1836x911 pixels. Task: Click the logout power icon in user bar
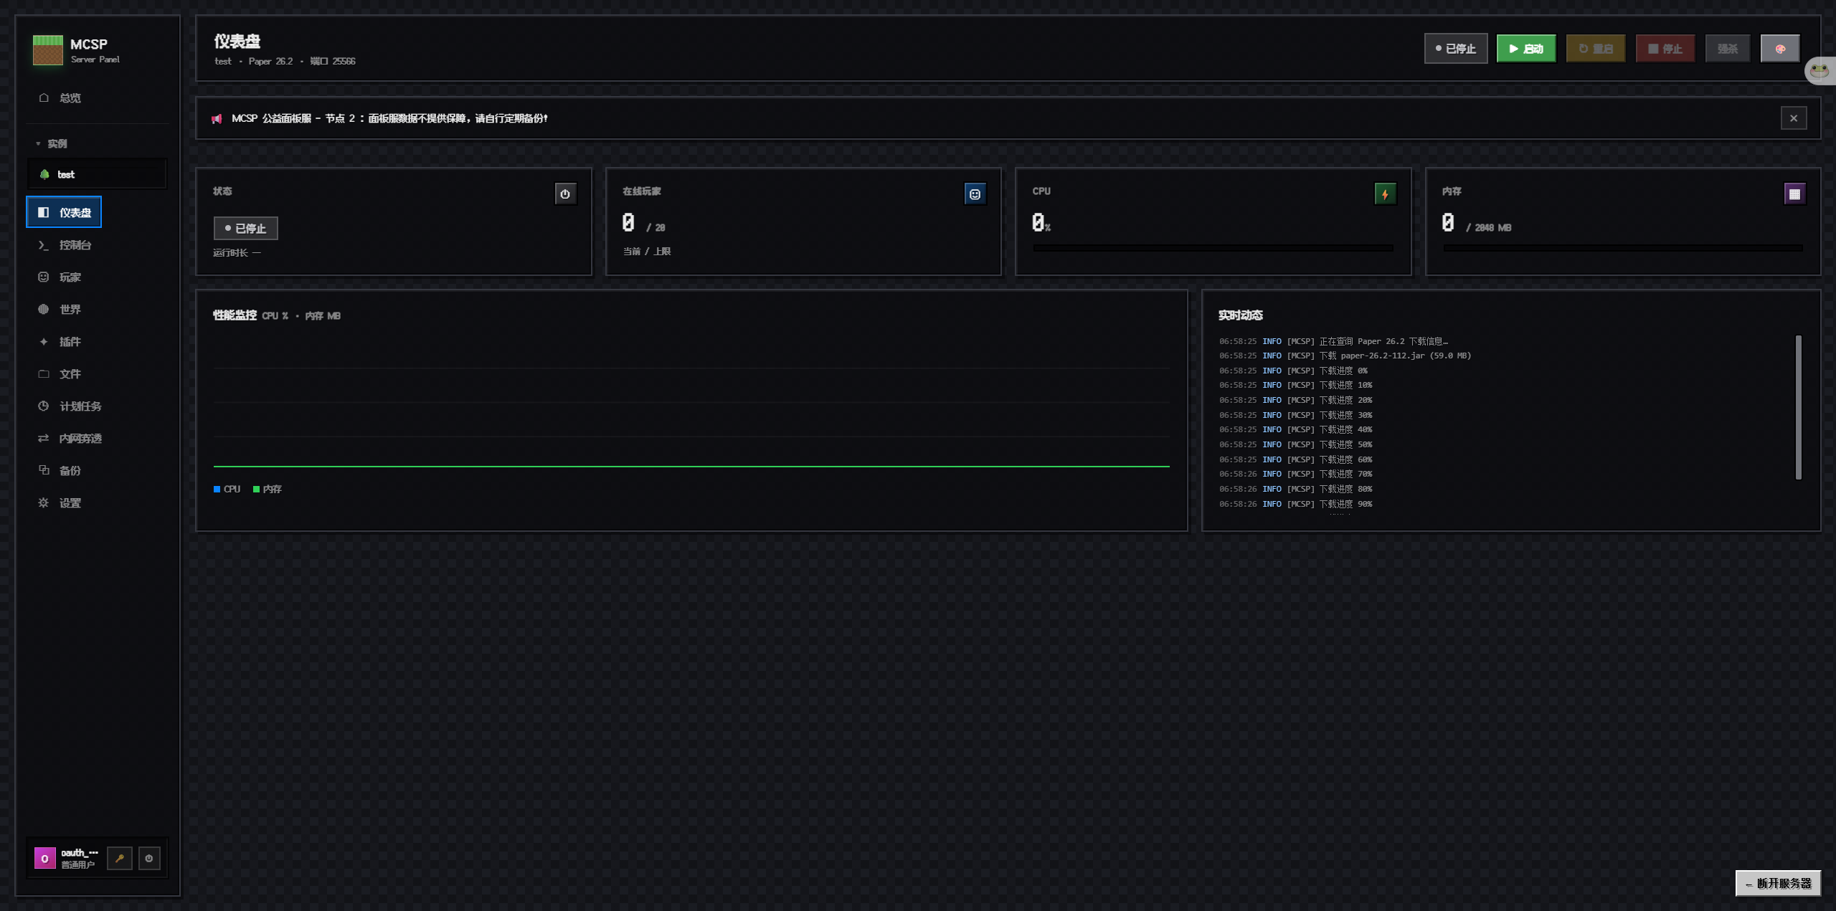point(149,858)
